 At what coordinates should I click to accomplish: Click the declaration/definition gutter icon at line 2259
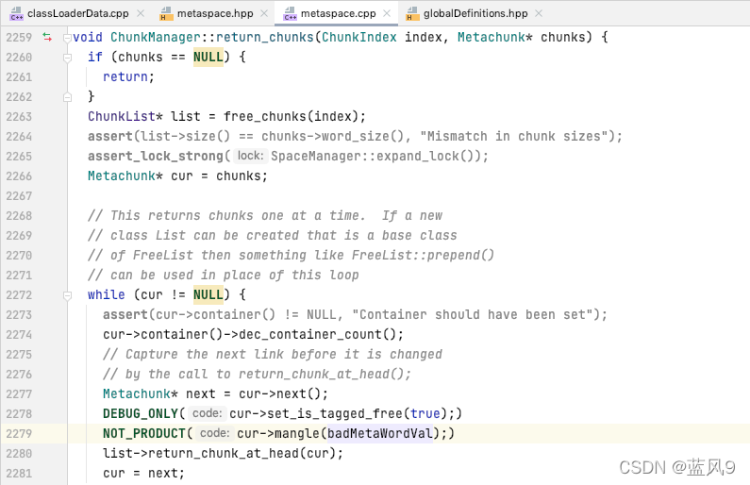tap(47, 37)
